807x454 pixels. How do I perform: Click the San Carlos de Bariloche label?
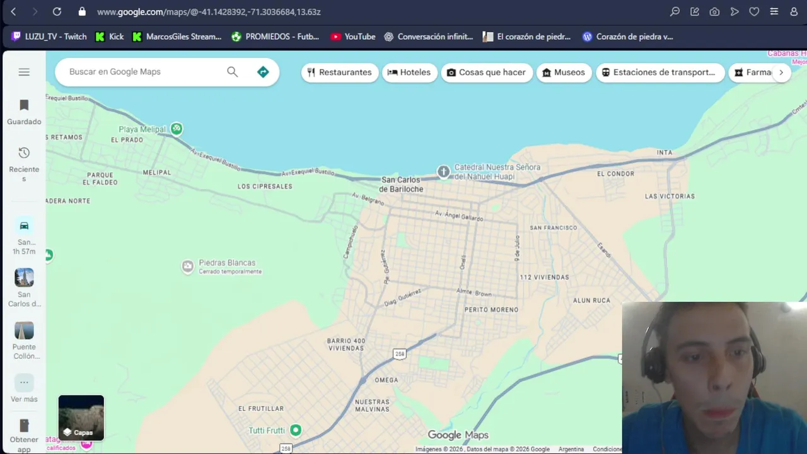(x=402, y=185)
